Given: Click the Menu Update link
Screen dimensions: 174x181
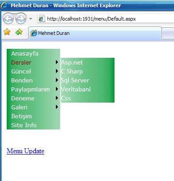Looking at the screenshot, I should pyautogui.click(x=25, y=151).
